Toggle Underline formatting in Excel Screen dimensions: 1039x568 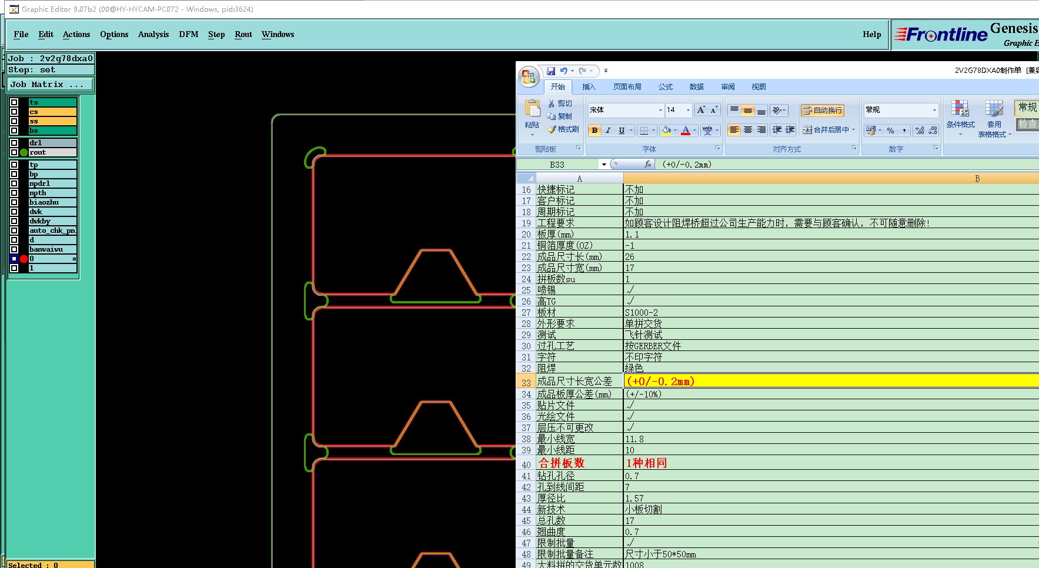(622, 131)
